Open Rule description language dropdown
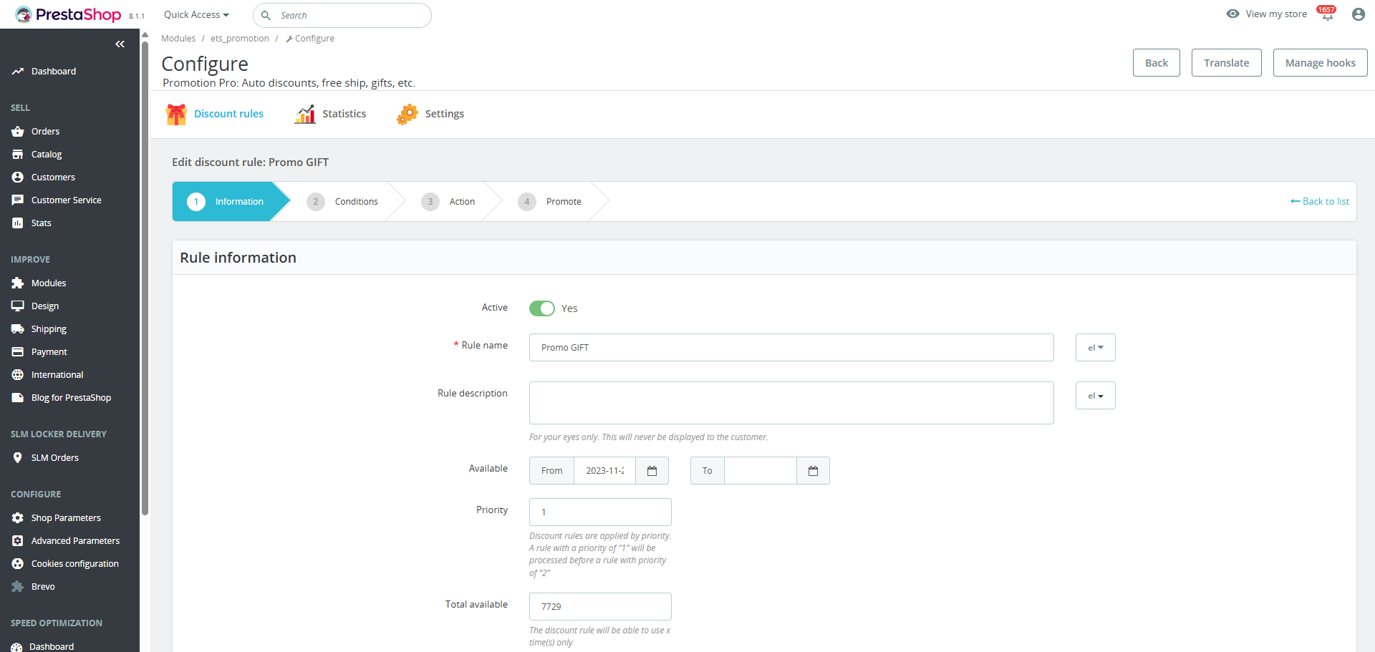Image resolution: width=1375 pixels, height=652 pixels. [x=1095, y=396]
